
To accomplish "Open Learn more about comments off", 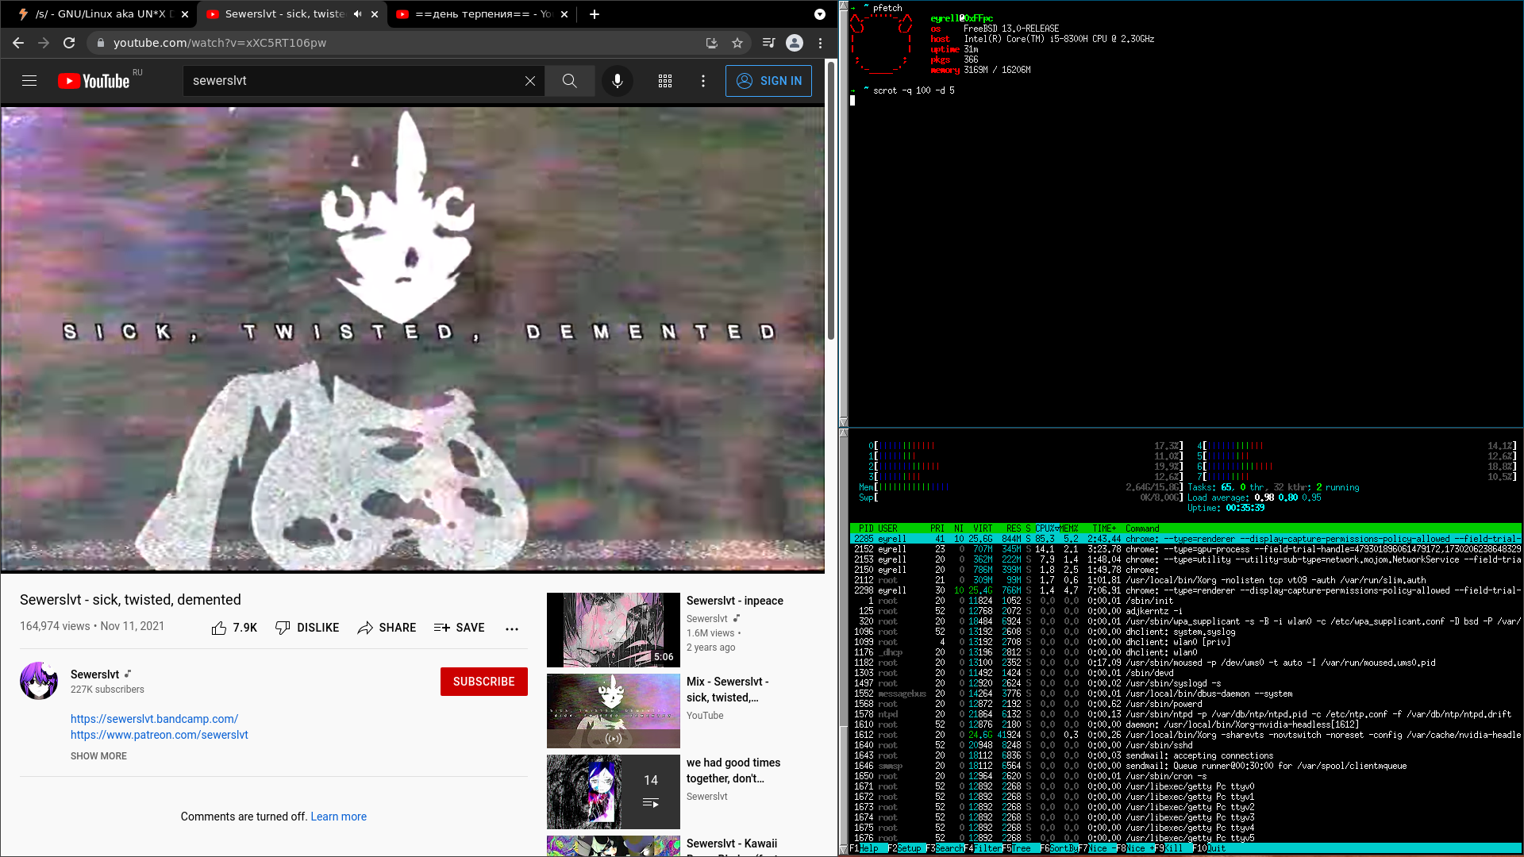I will pyautogui.click(x=339, y=817).
